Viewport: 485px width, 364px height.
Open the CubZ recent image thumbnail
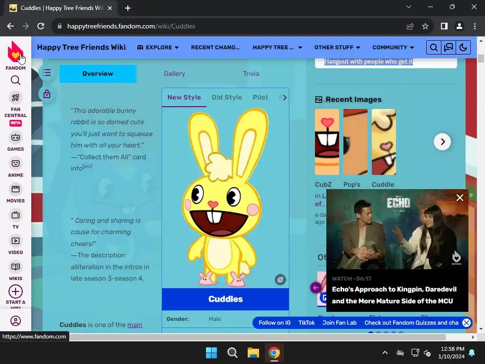pos(327,142)
